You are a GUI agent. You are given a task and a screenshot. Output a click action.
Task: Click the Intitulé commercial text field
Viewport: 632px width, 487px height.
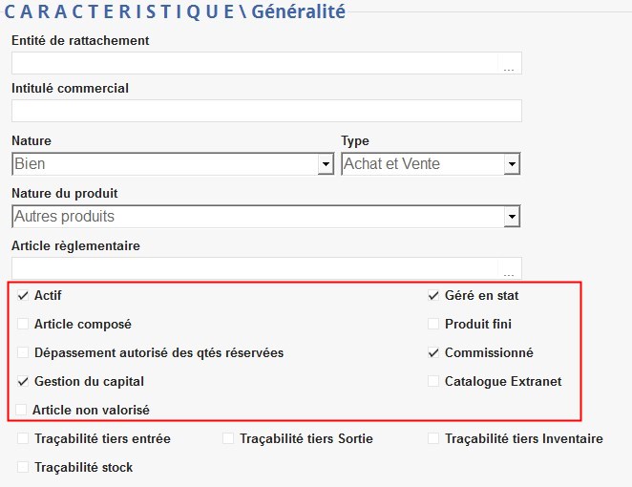pos(266,111)
